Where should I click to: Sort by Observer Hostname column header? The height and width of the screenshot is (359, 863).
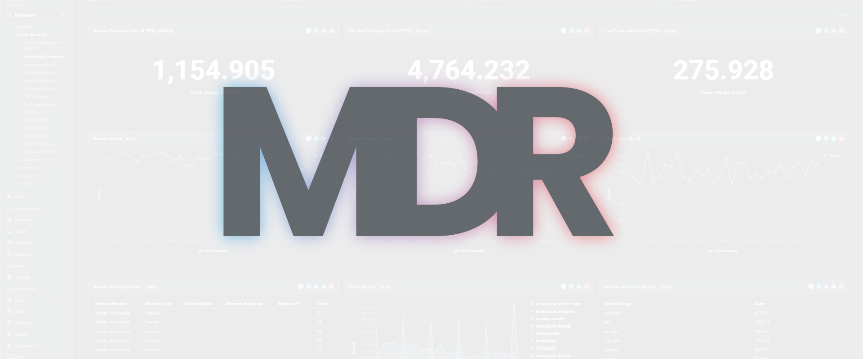coord(244,304)
